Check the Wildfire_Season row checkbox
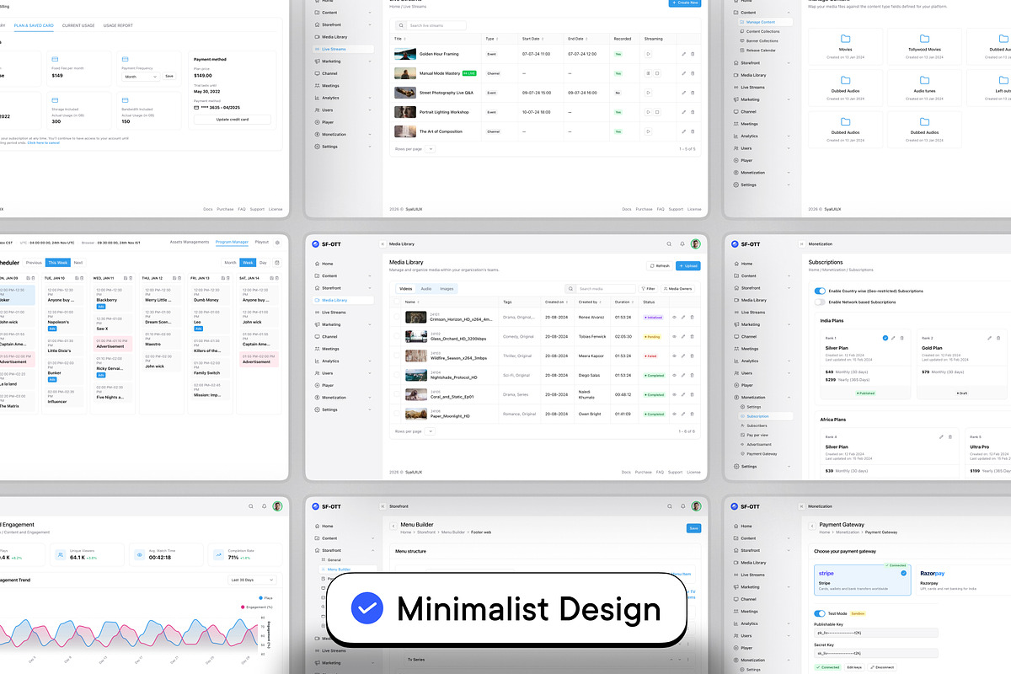The image size is (1011, 674). (398, 356)
